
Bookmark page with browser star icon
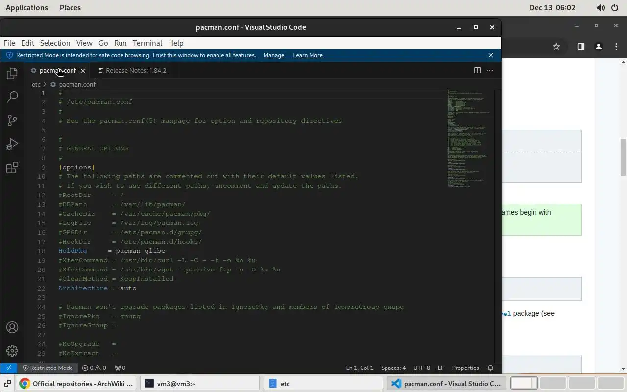tap(556, 47)
